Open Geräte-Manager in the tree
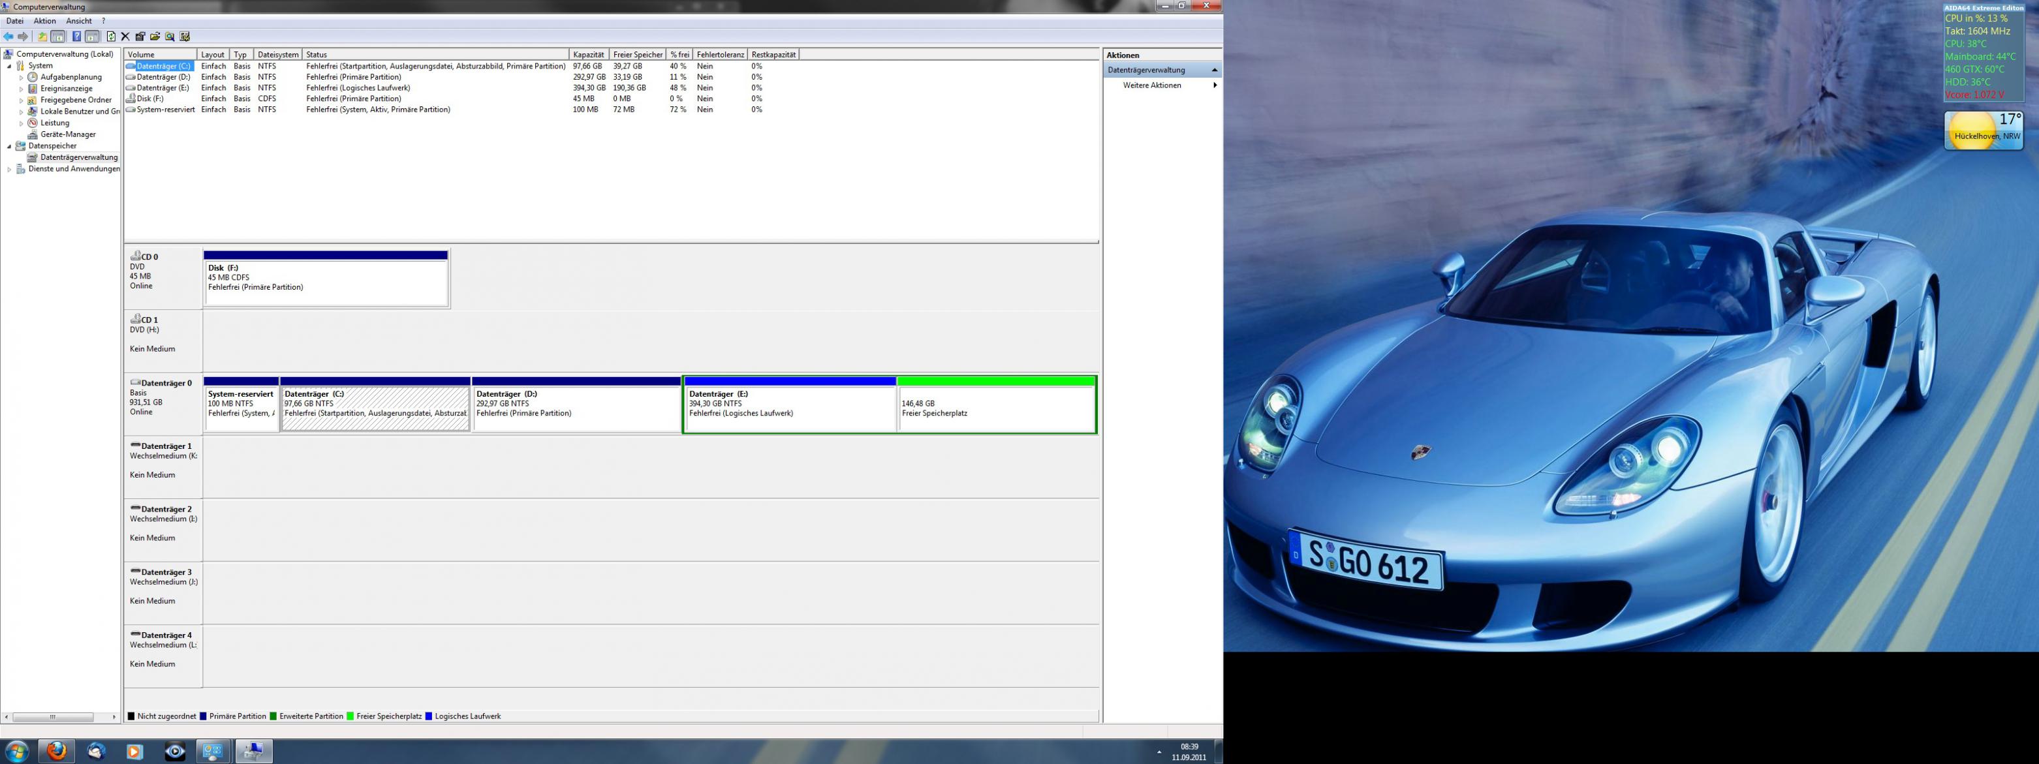The image size is (2039, 764). [x=67, y=134]
